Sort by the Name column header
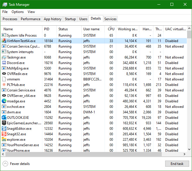Image resolution: width=192 pixels, height=171 pixels. [21, 29]
